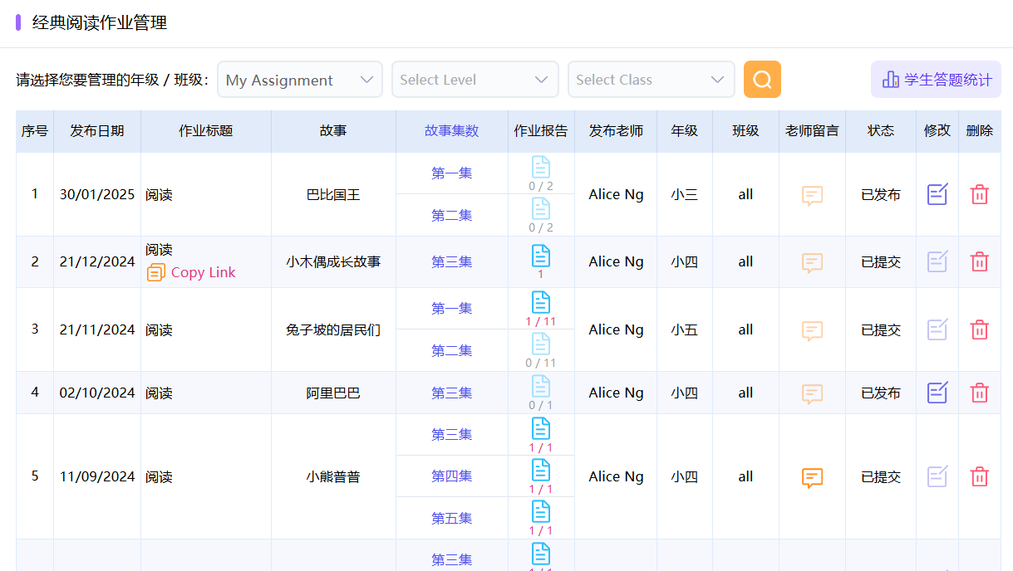Open the Select Level dropdown
1013x571 pixels.
[474, 80]
